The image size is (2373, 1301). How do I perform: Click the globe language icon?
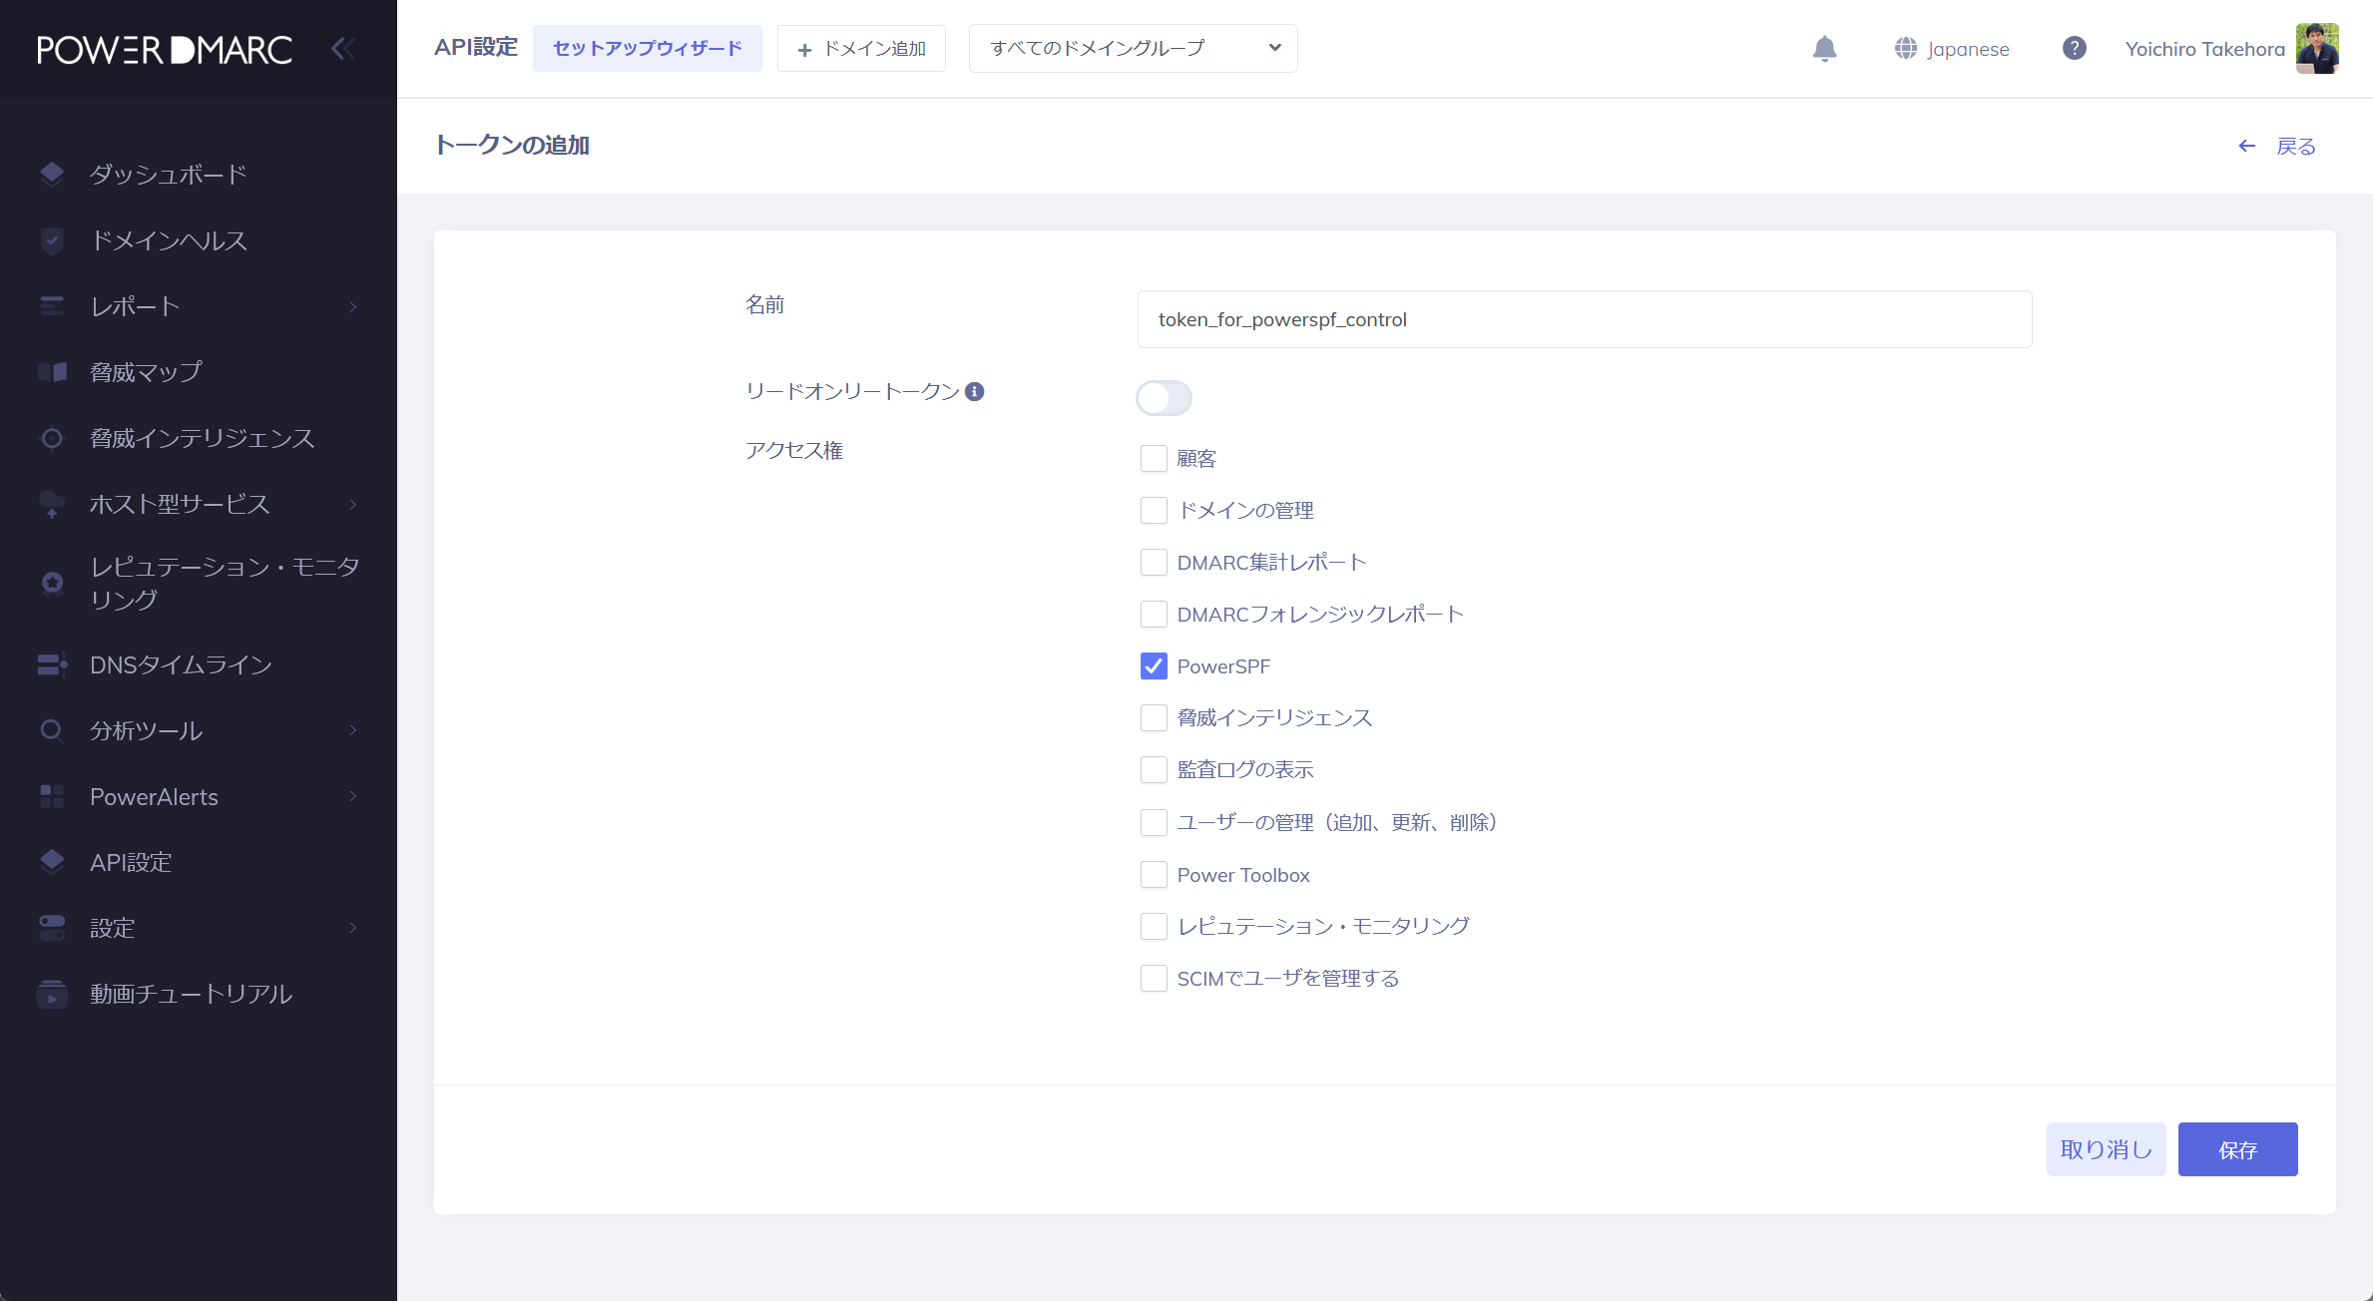pyautogui.click(x=1905, y=49)
